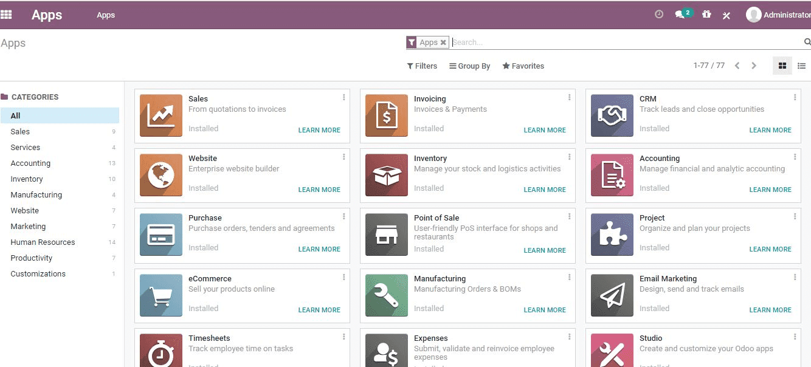Go to the previous page of apps
Image resolution: width=811 pixels, height=367 pixels.
point(737,66)
